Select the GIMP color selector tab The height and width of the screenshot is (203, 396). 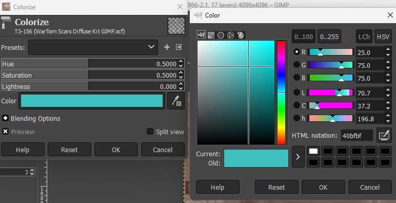coord(201,35)
